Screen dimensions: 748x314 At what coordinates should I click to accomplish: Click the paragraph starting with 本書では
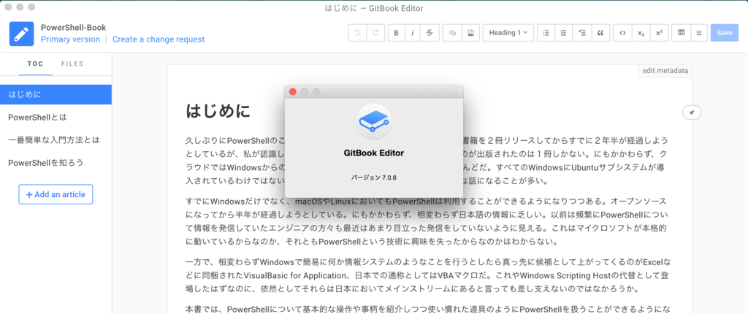(x=430, y=309)
